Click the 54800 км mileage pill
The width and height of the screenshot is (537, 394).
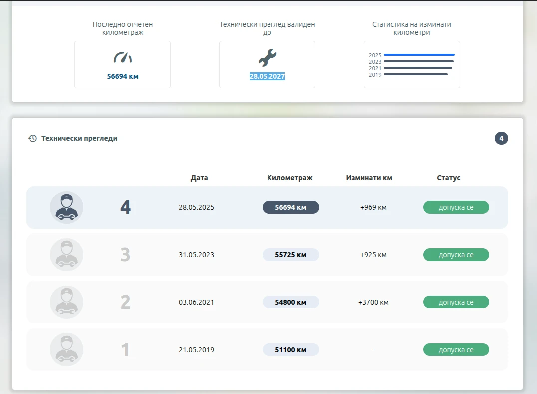click(291, 302)
